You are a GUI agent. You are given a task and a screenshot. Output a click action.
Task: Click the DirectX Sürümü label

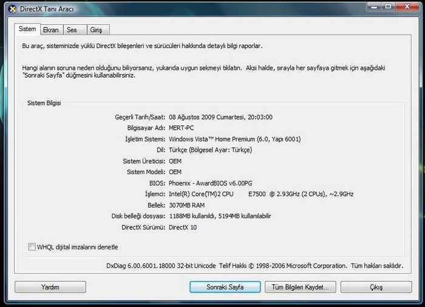143,228
